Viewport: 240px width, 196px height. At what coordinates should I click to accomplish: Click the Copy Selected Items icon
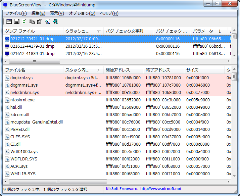32,21
